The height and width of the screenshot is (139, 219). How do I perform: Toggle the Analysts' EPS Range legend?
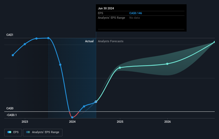[43, 132]
